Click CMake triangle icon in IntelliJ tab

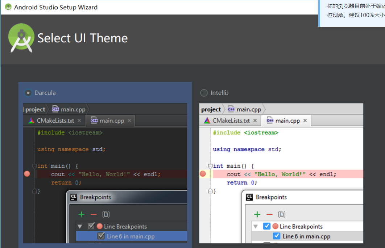(x=207, y=121)
